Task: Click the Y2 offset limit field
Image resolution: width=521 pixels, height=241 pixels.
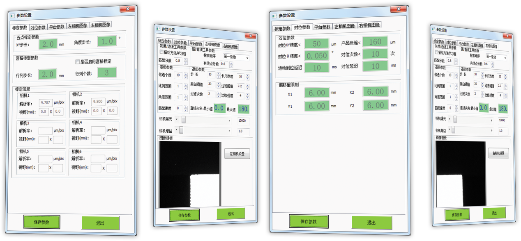Action: pos(376,105)
